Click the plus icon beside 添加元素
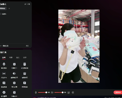The image size is (122, 98). (1, 46)
